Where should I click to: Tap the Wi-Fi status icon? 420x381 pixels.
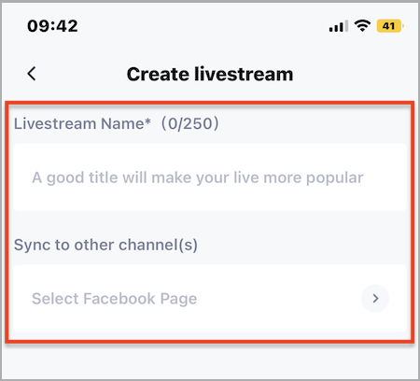(x=362, y=25)
